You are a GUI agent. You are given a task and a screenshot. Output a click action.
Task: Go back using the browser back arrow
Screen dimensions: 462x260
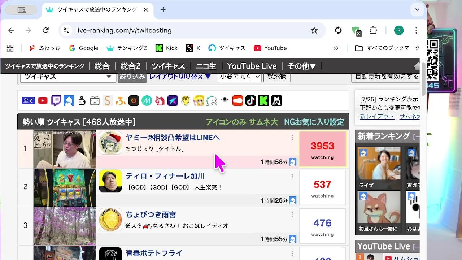click(x=11, y=30)
